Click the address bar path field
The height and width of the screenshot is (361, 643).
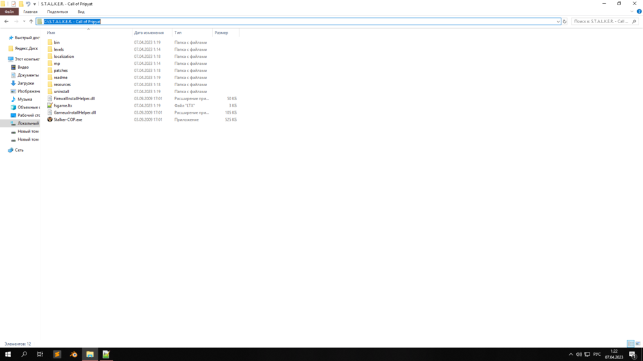coord(298,21)
